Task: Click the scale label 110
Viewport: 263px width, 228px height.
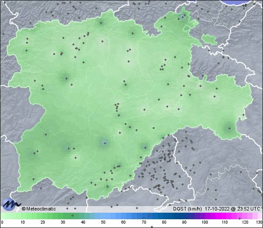Action: 225,222
